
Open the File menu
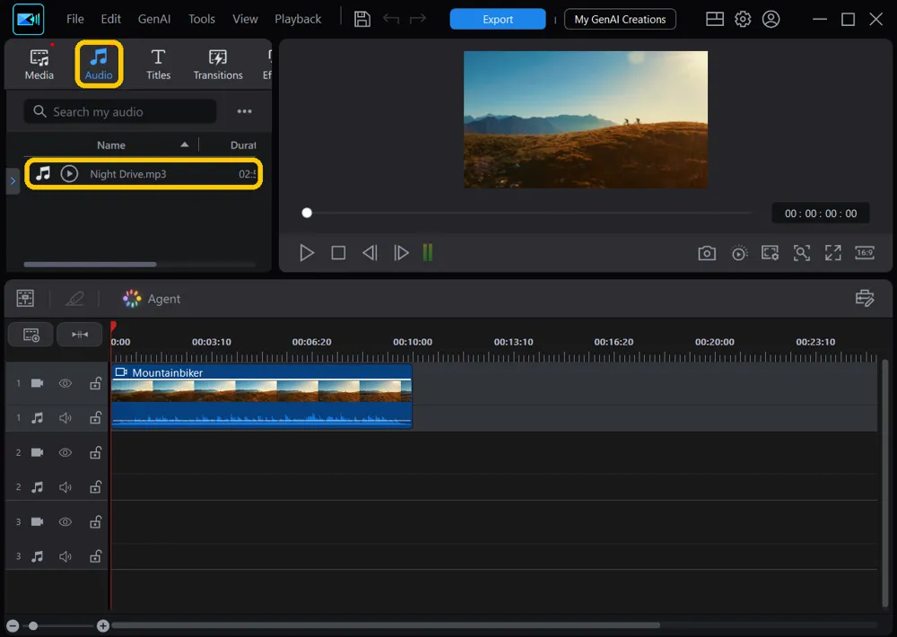pos(75,19)
